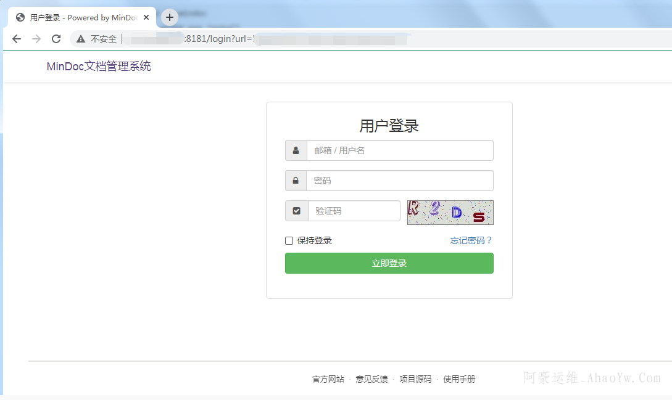
Task: Reload the page with refresh icon
Action: [x=56, y=39]
